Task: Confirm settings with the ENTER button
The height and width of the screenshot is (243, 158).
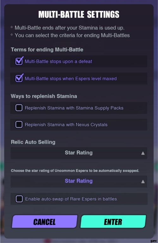Action: [113, 222]
